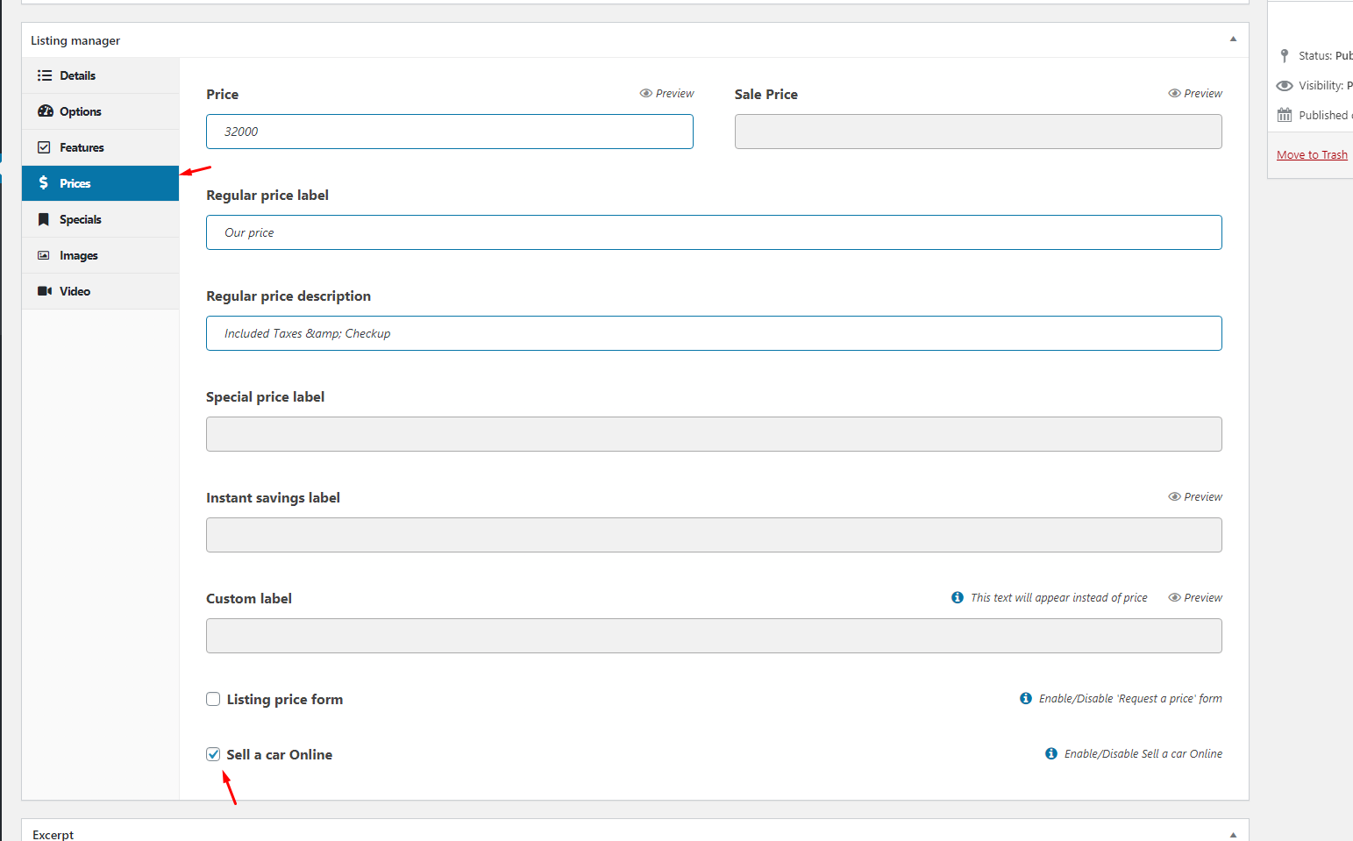Focus the Regular price description field

click(713, 333)
